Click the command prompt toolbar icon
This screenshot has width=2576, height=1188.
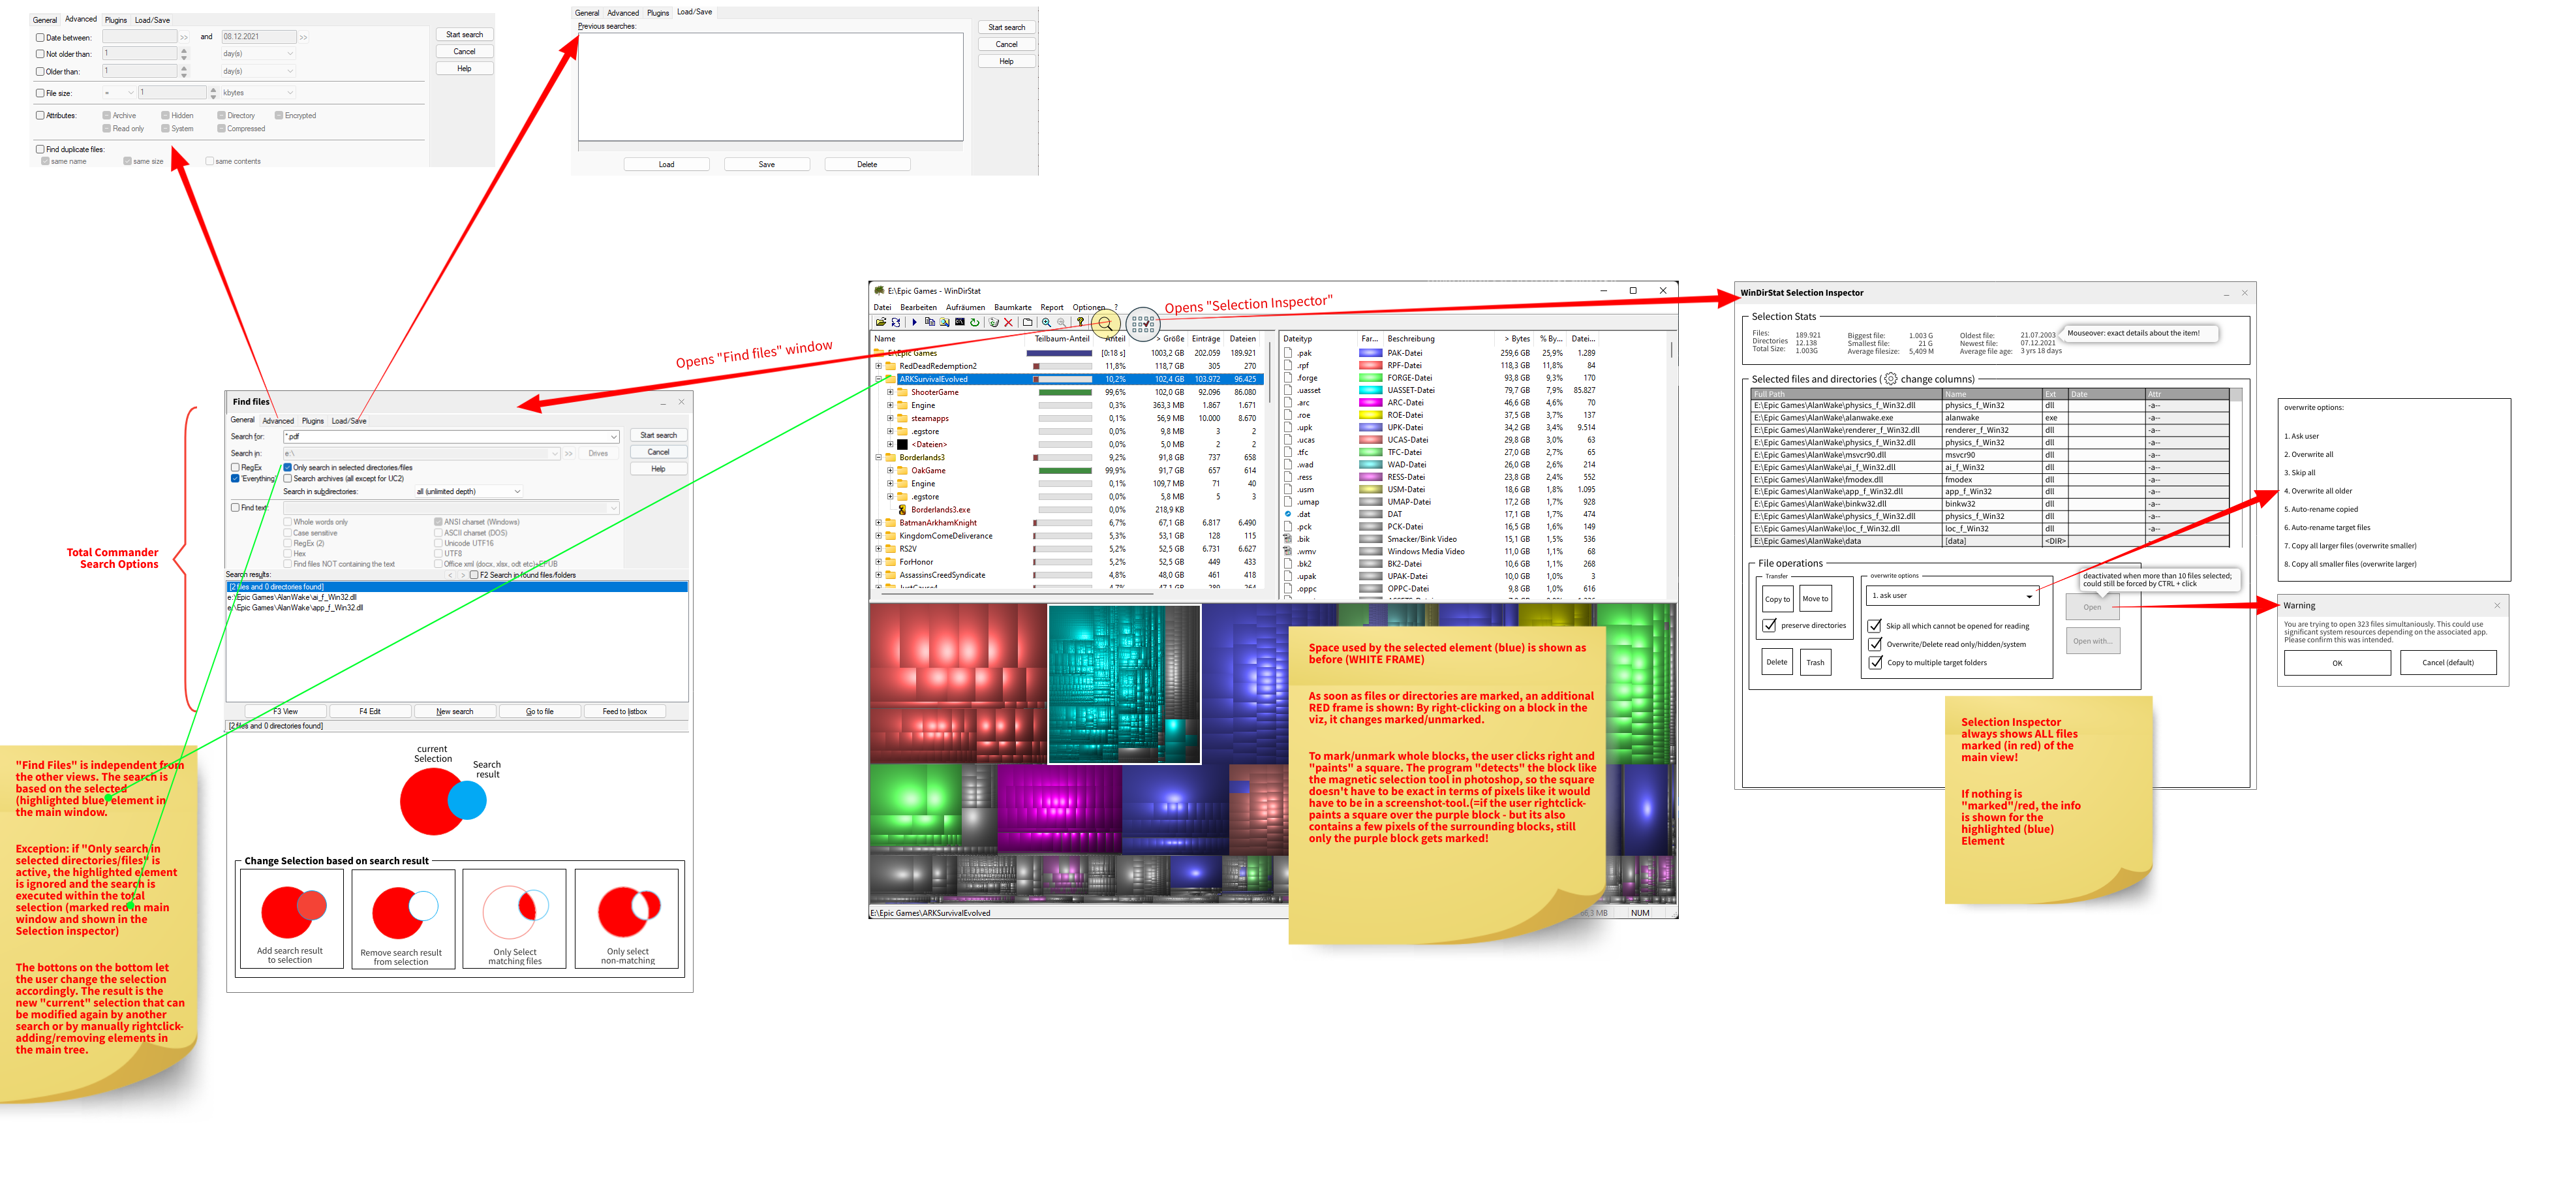pos(960,322)
